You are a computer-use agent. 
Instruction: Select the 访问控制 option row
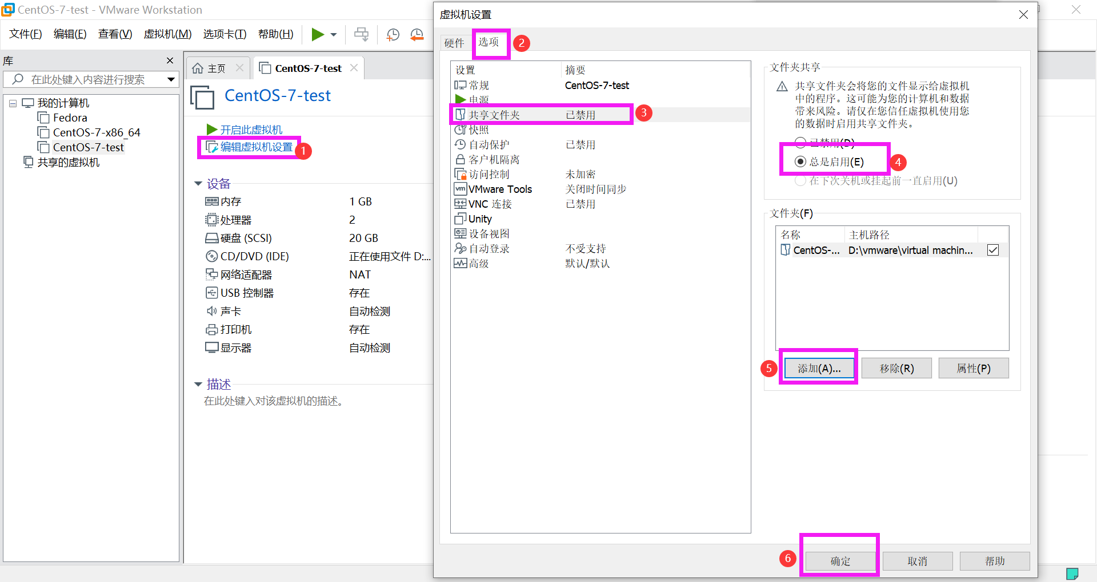pos(600,175)
